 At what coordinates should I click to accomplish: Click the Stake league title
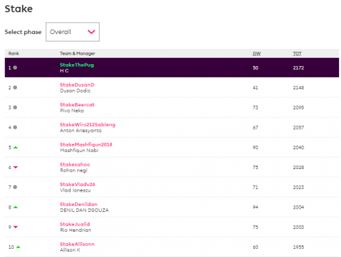click(18, 9)
